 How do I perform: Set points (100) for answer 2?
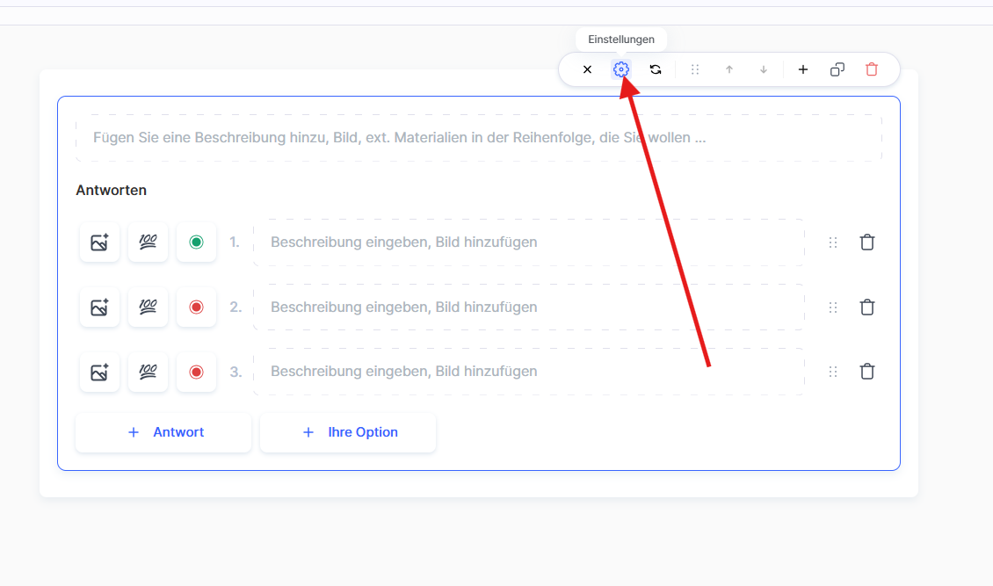[x=148, y=307]
